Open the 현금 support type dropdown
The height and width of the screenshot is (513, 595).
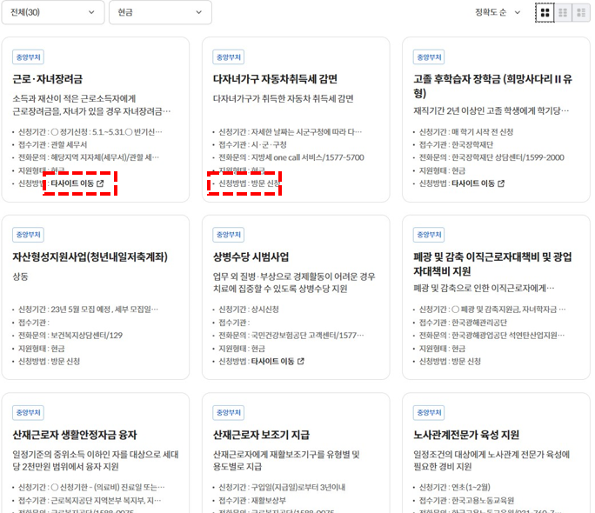160,12
